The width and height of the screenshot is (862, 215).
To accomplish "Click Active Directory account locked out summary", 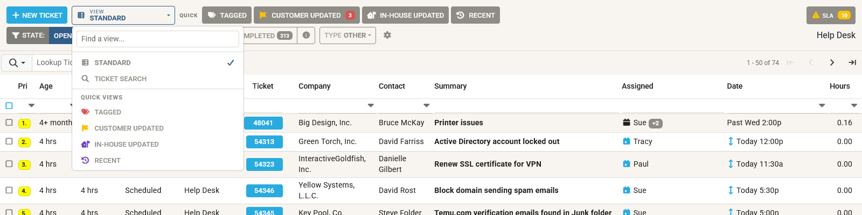I will tap(497, 141).
